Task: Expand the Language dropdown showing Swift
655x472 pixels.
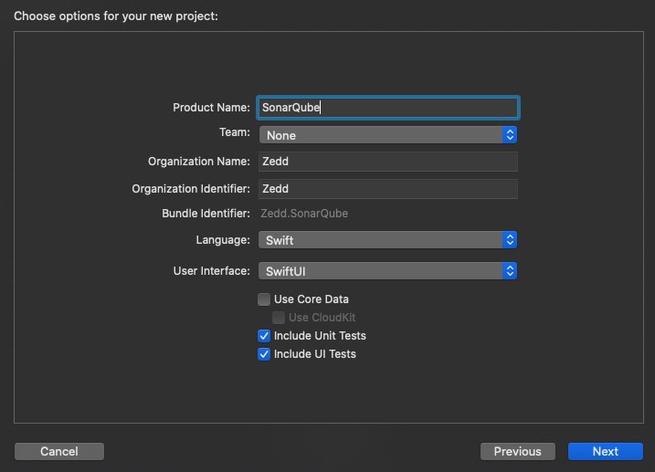Action: (x=388, y=240)
